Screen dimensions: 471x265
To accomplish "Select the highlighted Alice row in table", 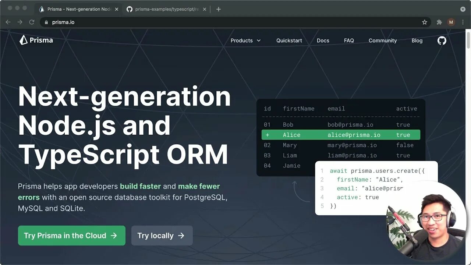I will click(341, 135).
